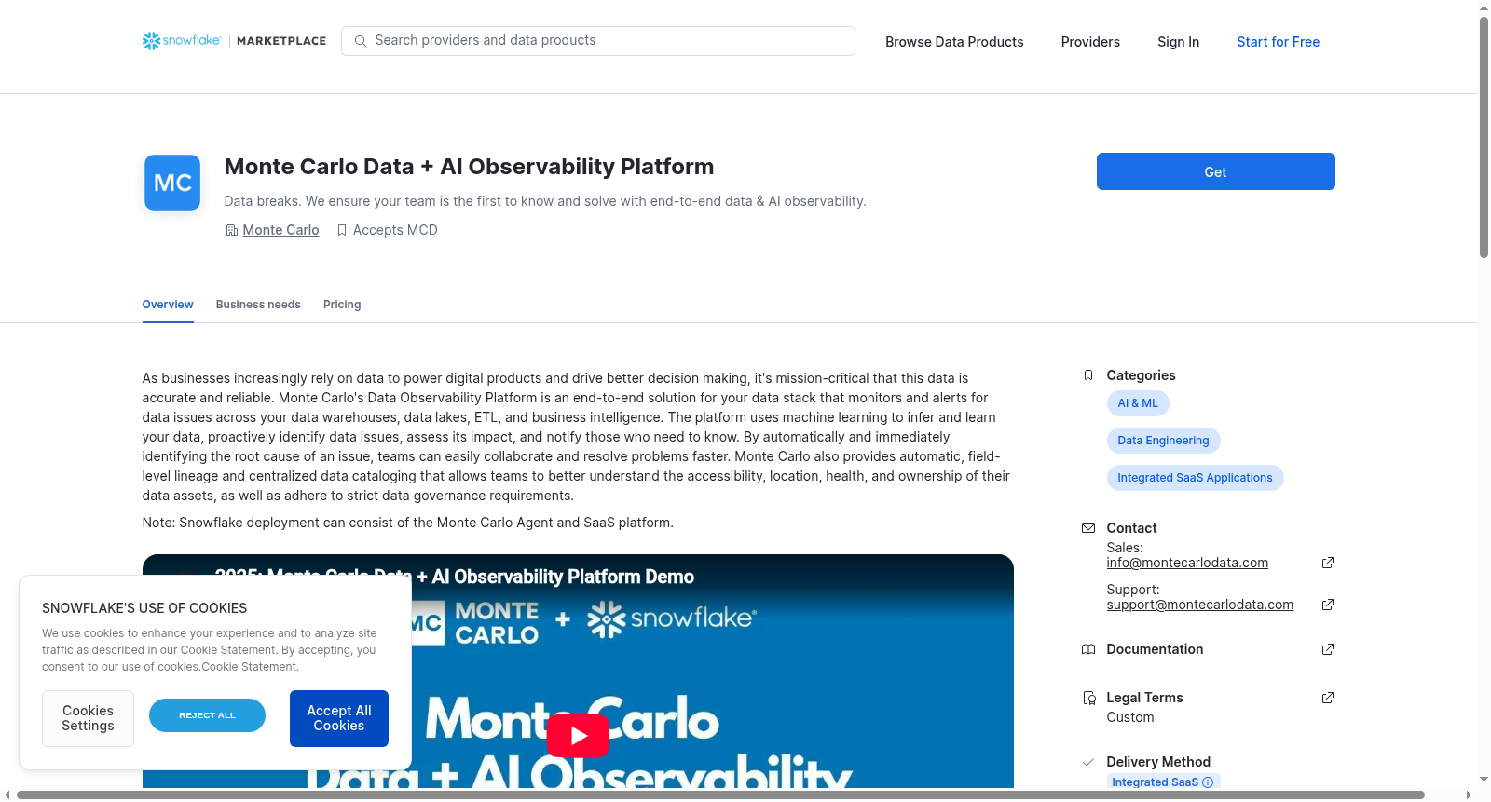The image size is (1491, 802).
Task: Click the Documentation book icon
Action: click(1088, 649)
